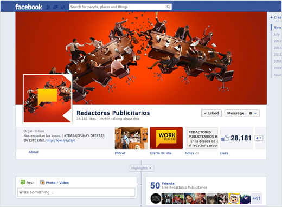Click the Notes 23 link

pos(192,153)
